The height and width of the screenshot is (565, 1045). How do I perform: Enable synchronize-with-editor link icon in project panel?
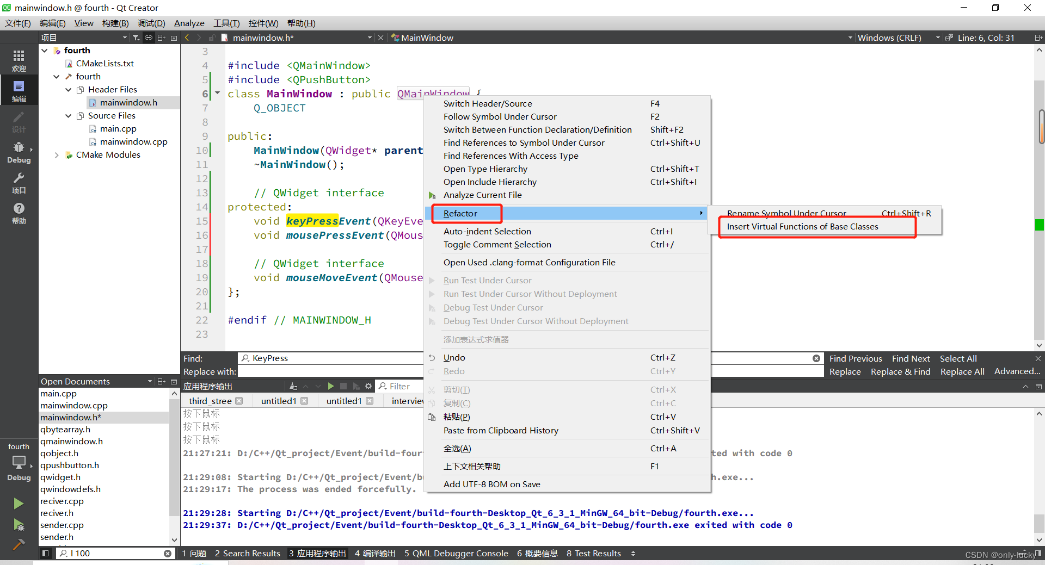coord(148,38)
